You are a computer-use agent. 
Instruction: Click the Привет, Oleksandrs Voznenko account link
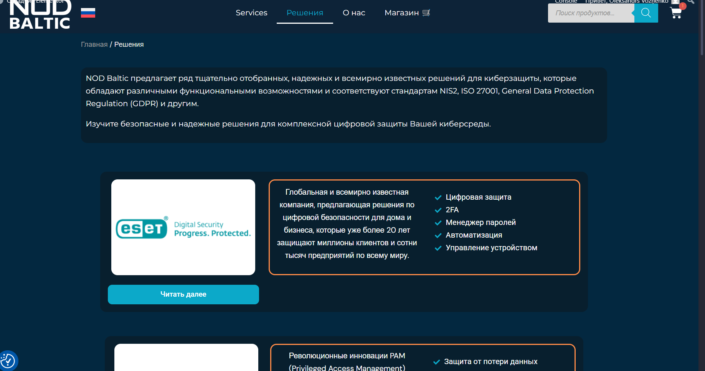[626, 2]
